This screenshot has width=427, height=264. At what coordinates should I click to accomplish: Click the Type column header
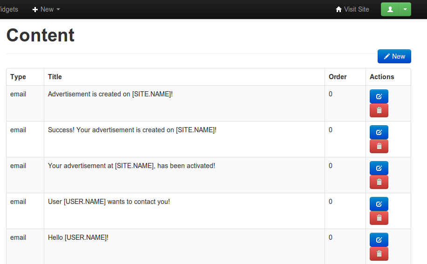[18, 77]
